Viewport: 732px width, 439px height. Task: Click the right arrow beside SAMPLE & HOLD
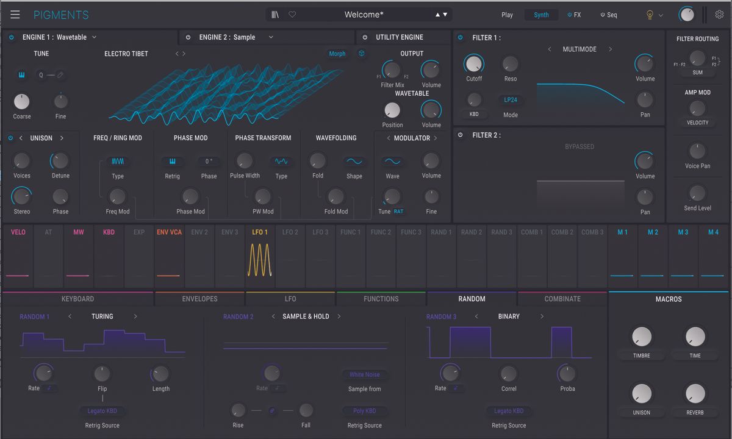(340, 316)
